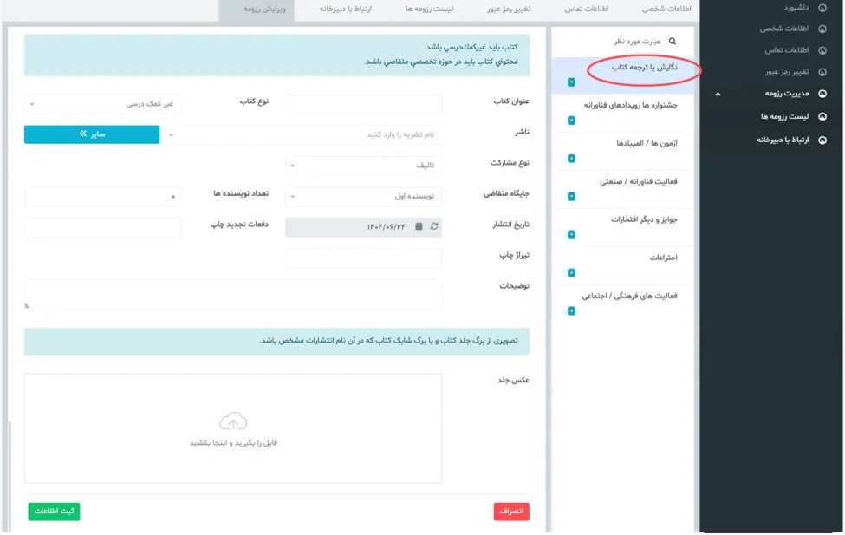Viewport: 845px width, 535px height.
Task: Click the green ثبت اطلاعات button
Action: point(54,512)
